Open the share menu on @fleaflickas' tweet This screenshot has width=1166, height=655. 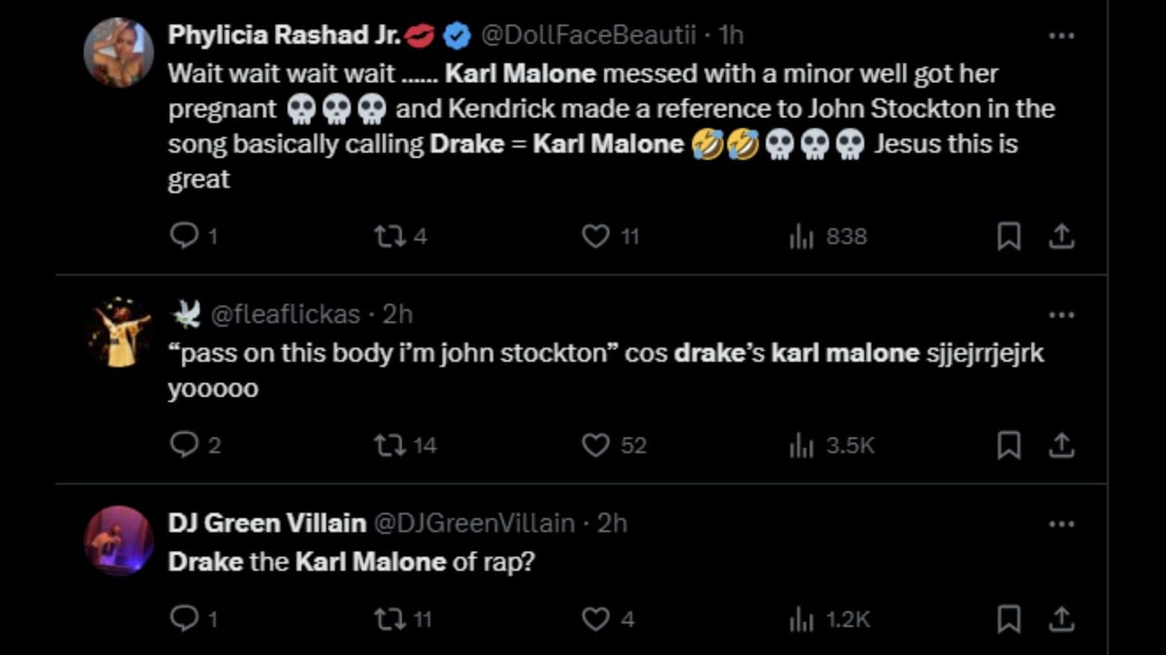1061,445
